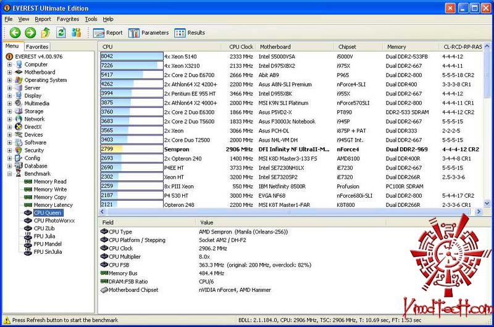Expand the Network tree node

point(9,119)
